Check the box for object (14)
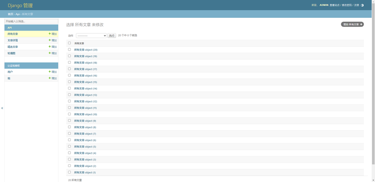 coord(69,88)
